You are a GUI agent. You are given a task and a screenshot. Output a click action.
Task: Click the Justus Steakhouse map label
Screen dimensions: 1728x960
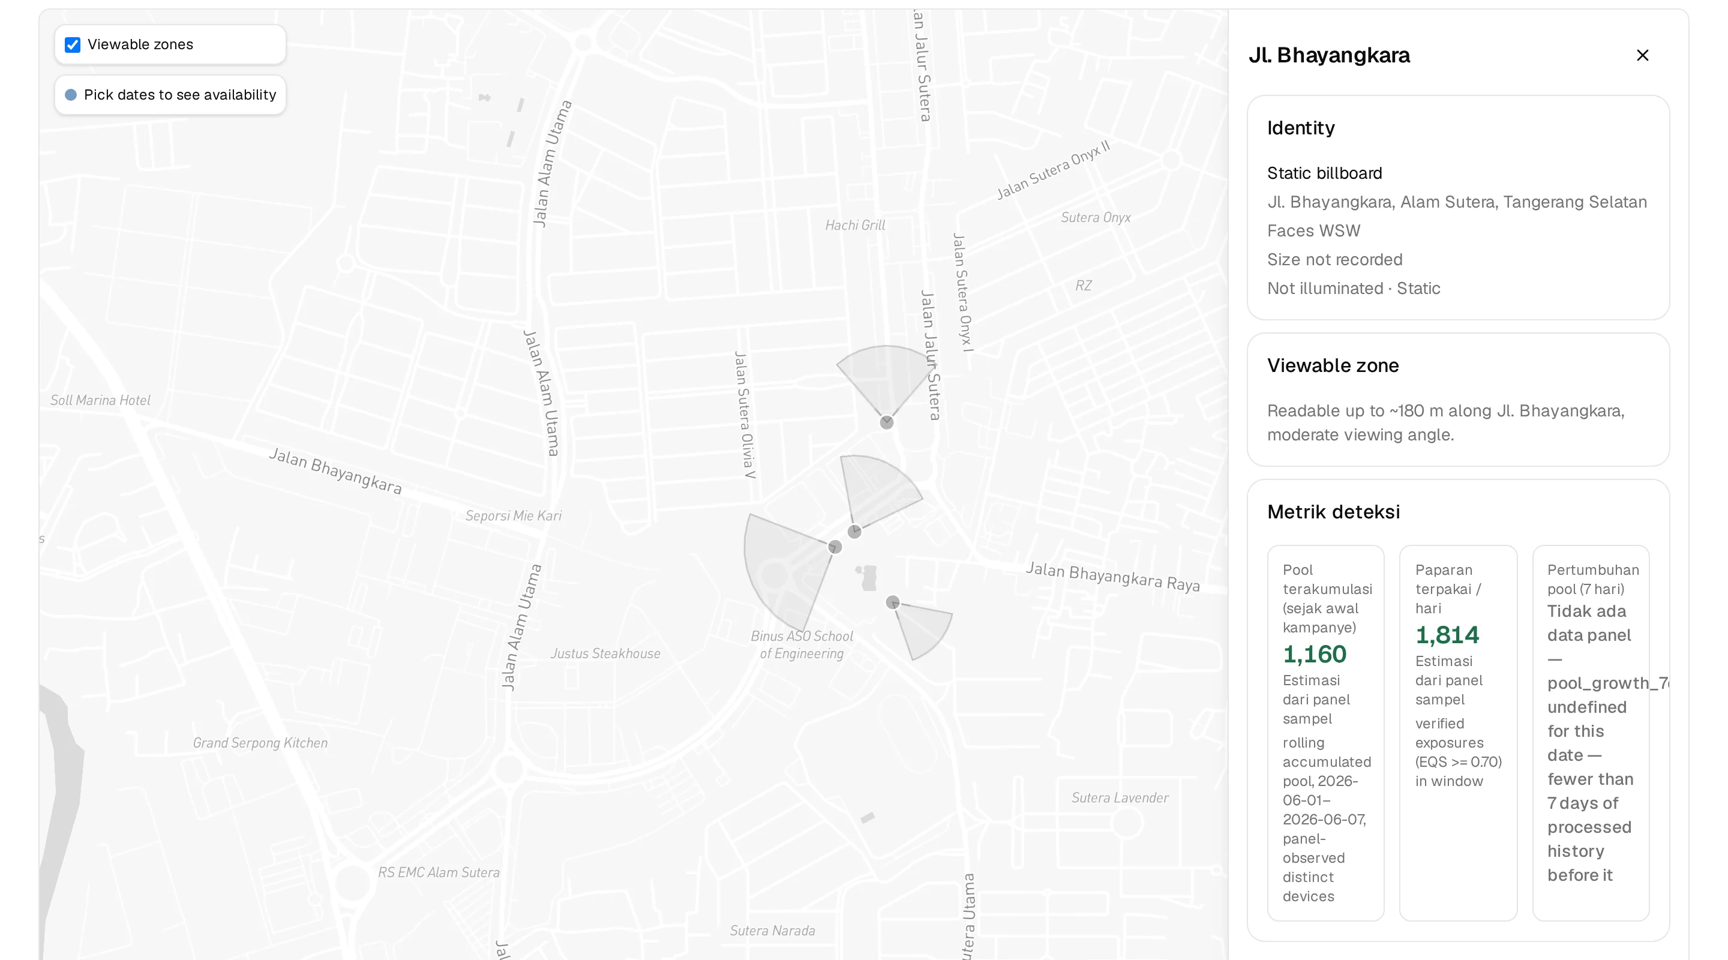tap(605, 653)
